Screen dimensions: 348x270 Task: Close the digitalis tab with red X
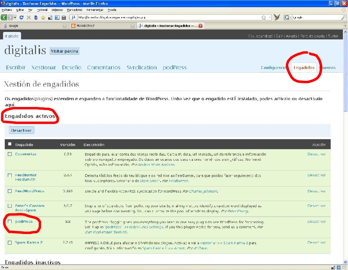pyautogui.click(x=200, y=26)
